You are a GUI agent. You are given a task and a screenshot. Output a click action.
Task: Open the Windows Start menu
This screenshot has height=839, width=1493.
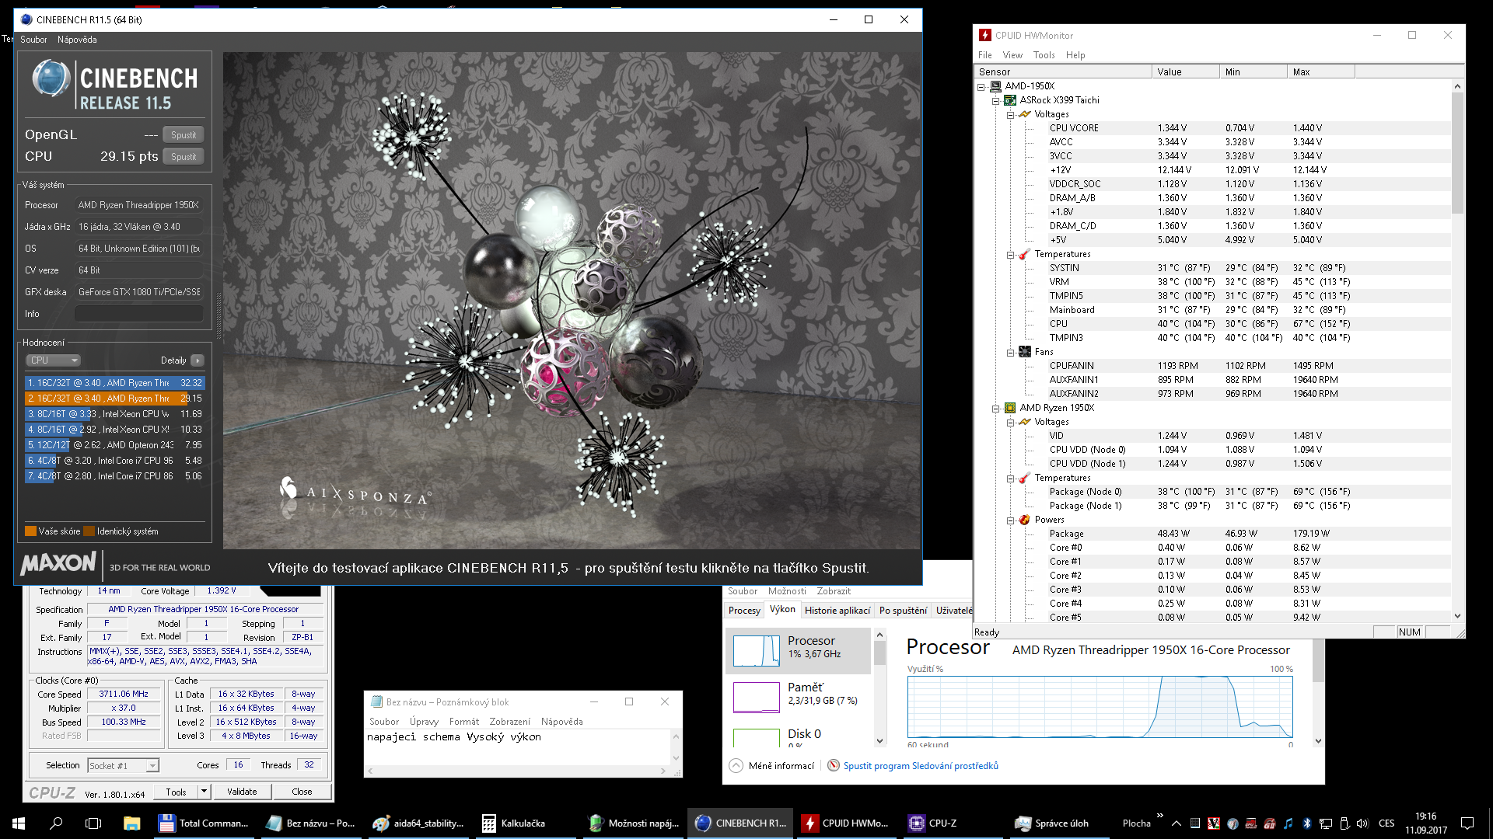coord(19,823)
